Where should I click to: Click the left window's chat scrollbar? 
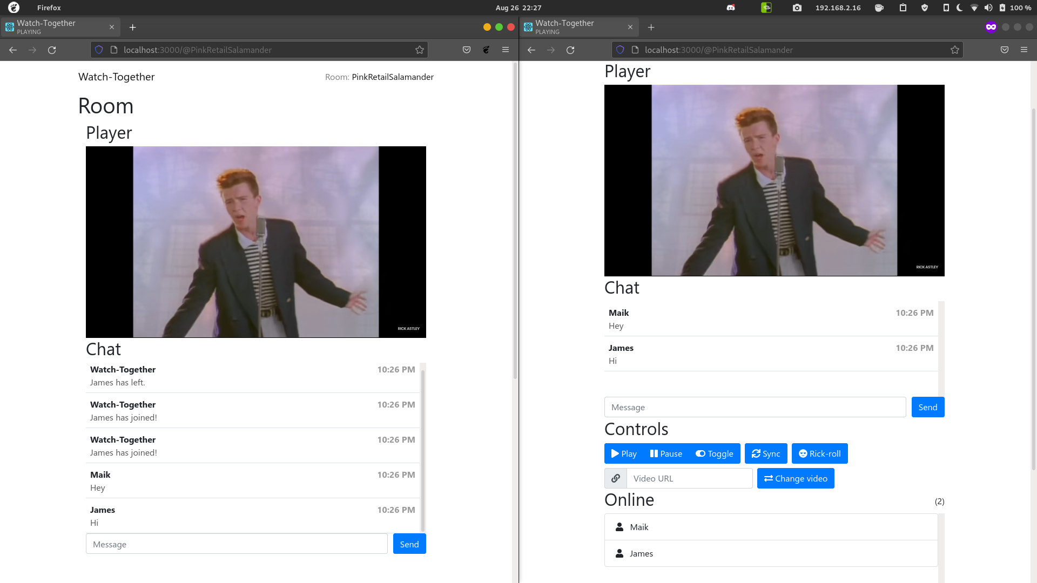pyautogui.click(x=423, y=451)
